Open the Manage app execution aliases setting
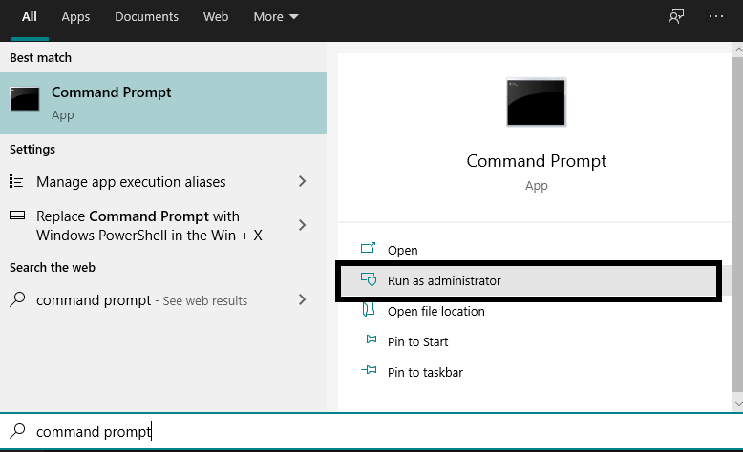 click(x=131, y=182)
